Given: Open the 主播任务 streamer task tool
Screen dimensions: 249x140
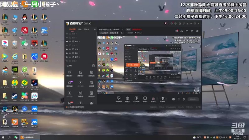Looking at the screenshot, I should click(91, 74).
